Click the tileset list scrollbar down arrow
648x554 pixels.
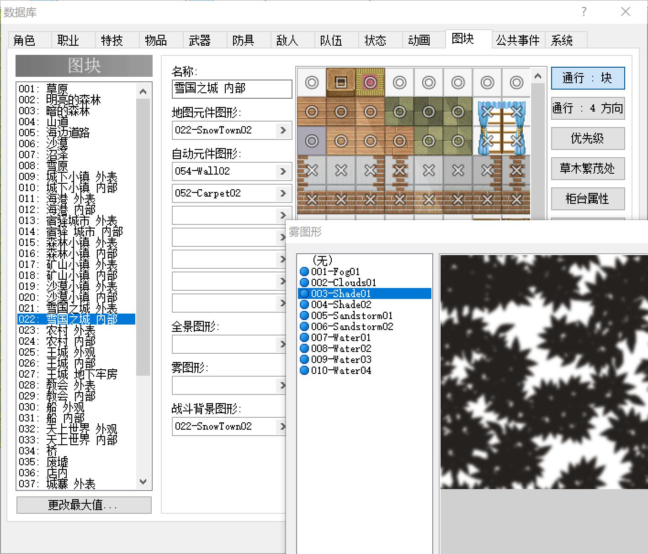pos(143,482)
